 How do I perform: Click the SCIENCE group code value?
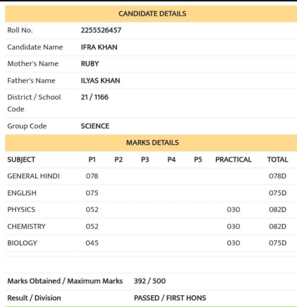click(95, 126)
